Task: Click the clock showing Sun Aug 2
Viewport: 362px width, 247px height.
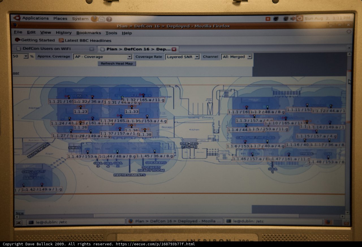Action: 327,18
